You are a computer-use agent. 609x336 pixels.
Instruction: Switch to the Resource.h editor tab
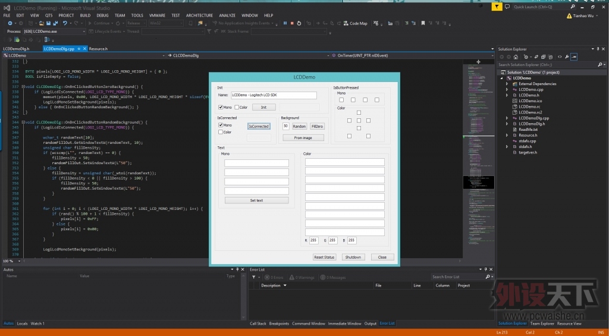click(98, 49)
